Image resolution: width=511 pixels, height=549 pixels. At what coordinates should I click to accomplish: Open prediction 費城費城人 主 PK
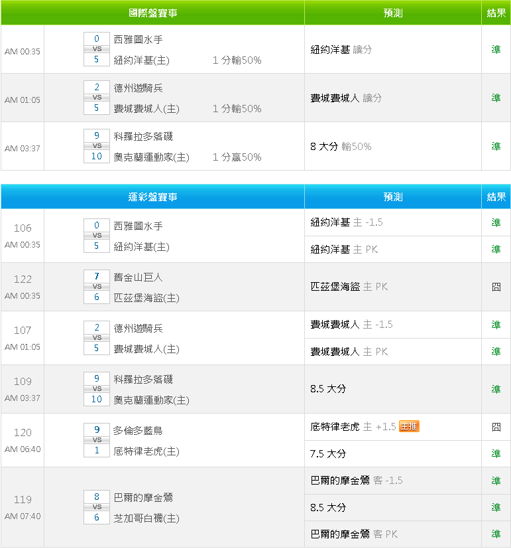click(349, 352)
